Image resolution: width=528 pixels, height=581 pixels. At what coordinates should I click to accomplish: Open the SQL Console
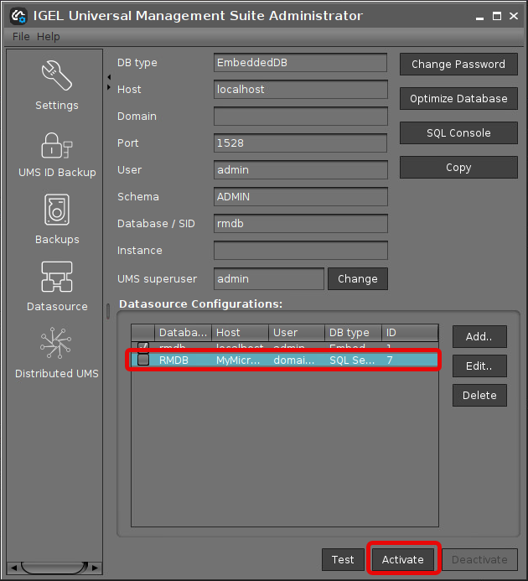(458, 133)
